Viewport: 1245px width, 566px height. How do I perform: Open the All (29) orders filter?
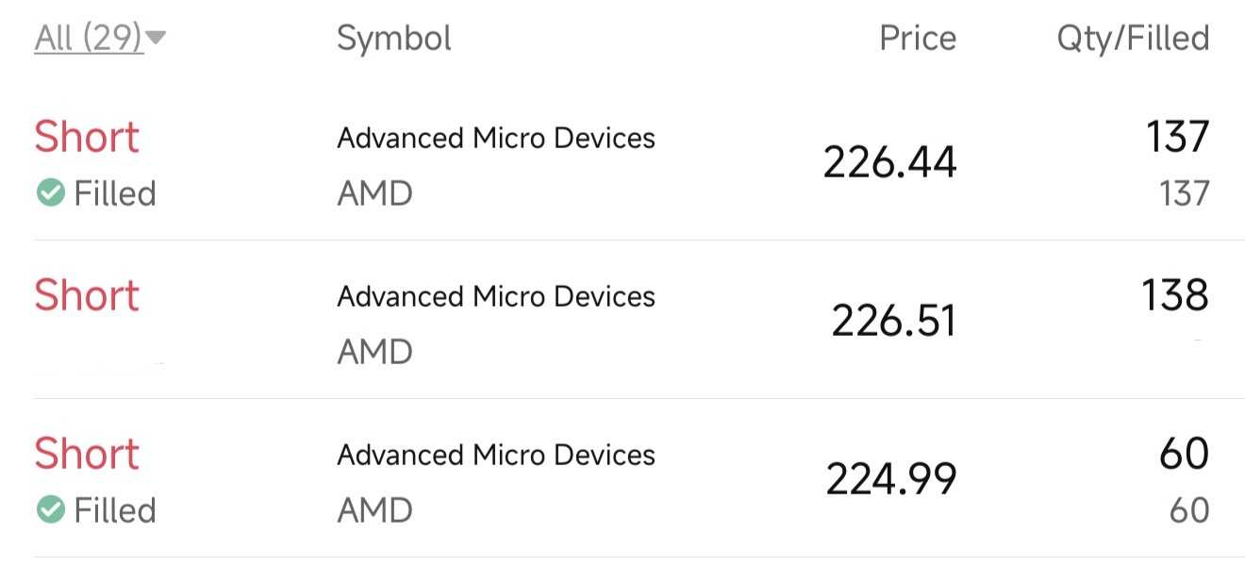(89, 39)
